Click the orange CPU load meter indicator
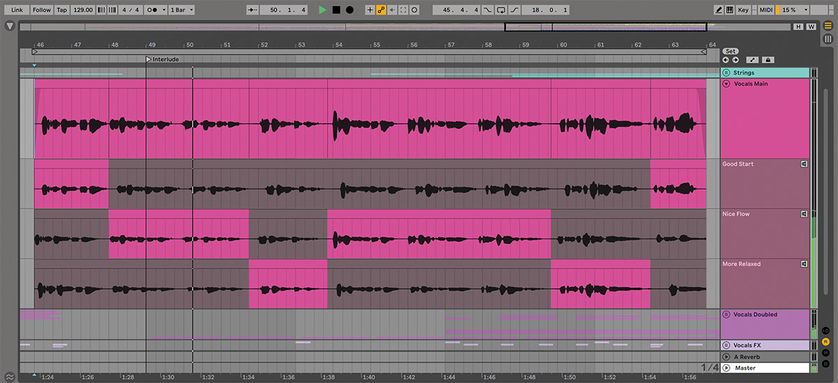Screen dimensions: 838x383 coord(778,10)
